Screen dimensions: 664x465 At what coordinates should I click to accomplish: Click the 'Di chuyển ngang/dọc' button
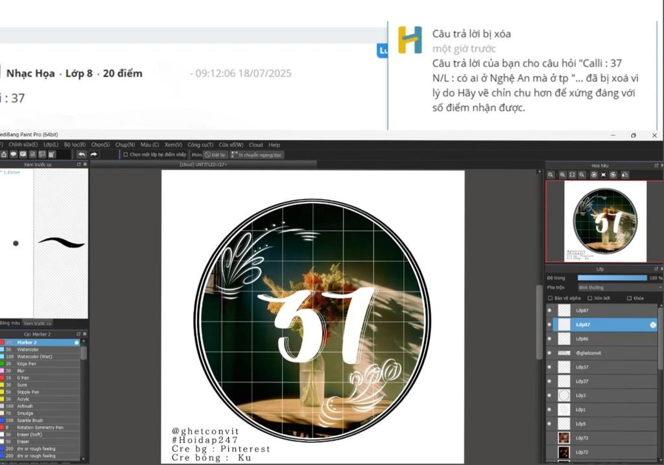pos(256,155)
